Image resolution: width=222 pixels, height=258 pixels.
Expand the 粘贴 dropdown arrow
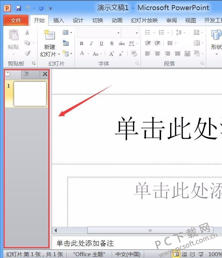click(x=13, y=54)
